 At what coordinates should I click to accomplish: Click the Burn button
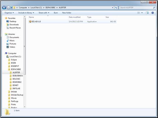pos(56,13)
